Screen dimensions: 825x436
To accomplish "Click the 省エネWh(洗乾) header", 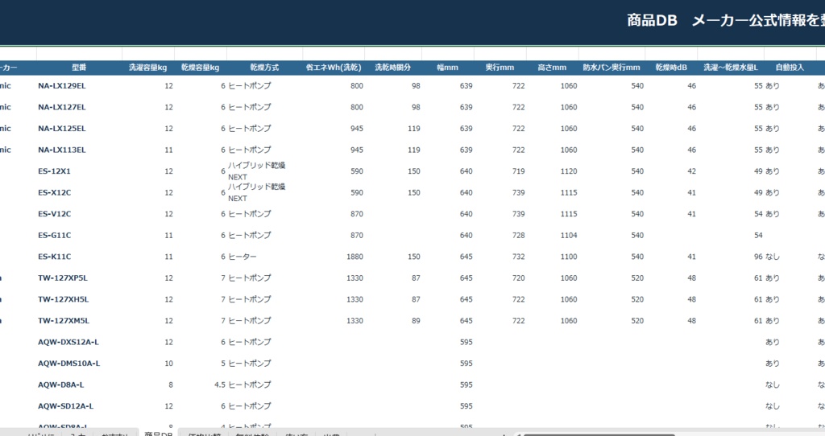I will [334, 68].
